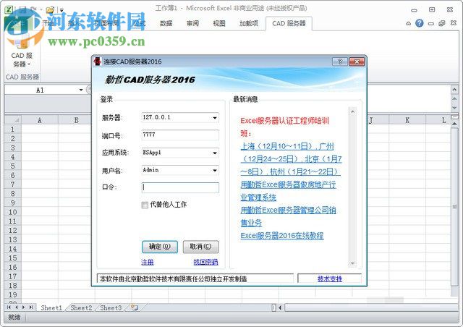Switch to Sheet3 tab
Screen dimensions: 463x327
(x=111, y=307)
